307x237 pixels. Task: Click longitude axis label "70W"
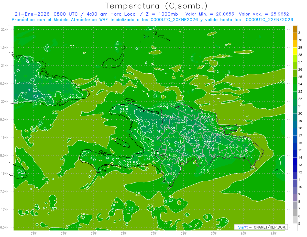[214, 233]
